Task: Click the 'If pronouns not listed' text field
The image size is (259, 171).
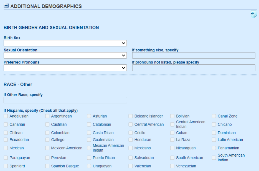Action: coord(194,68)
